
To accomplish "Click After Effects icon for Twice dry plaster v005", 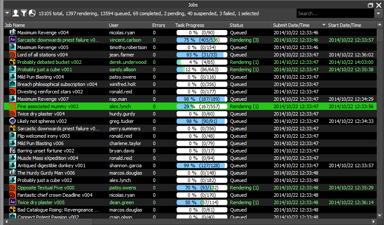I will pyautogui.click(x=12, y=202).
